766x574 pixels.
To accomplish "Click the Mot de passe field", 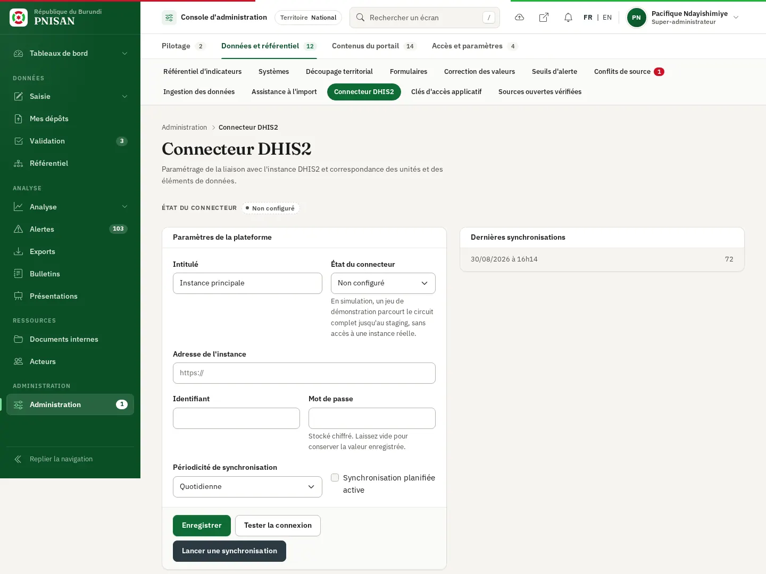I will (372, 418).
